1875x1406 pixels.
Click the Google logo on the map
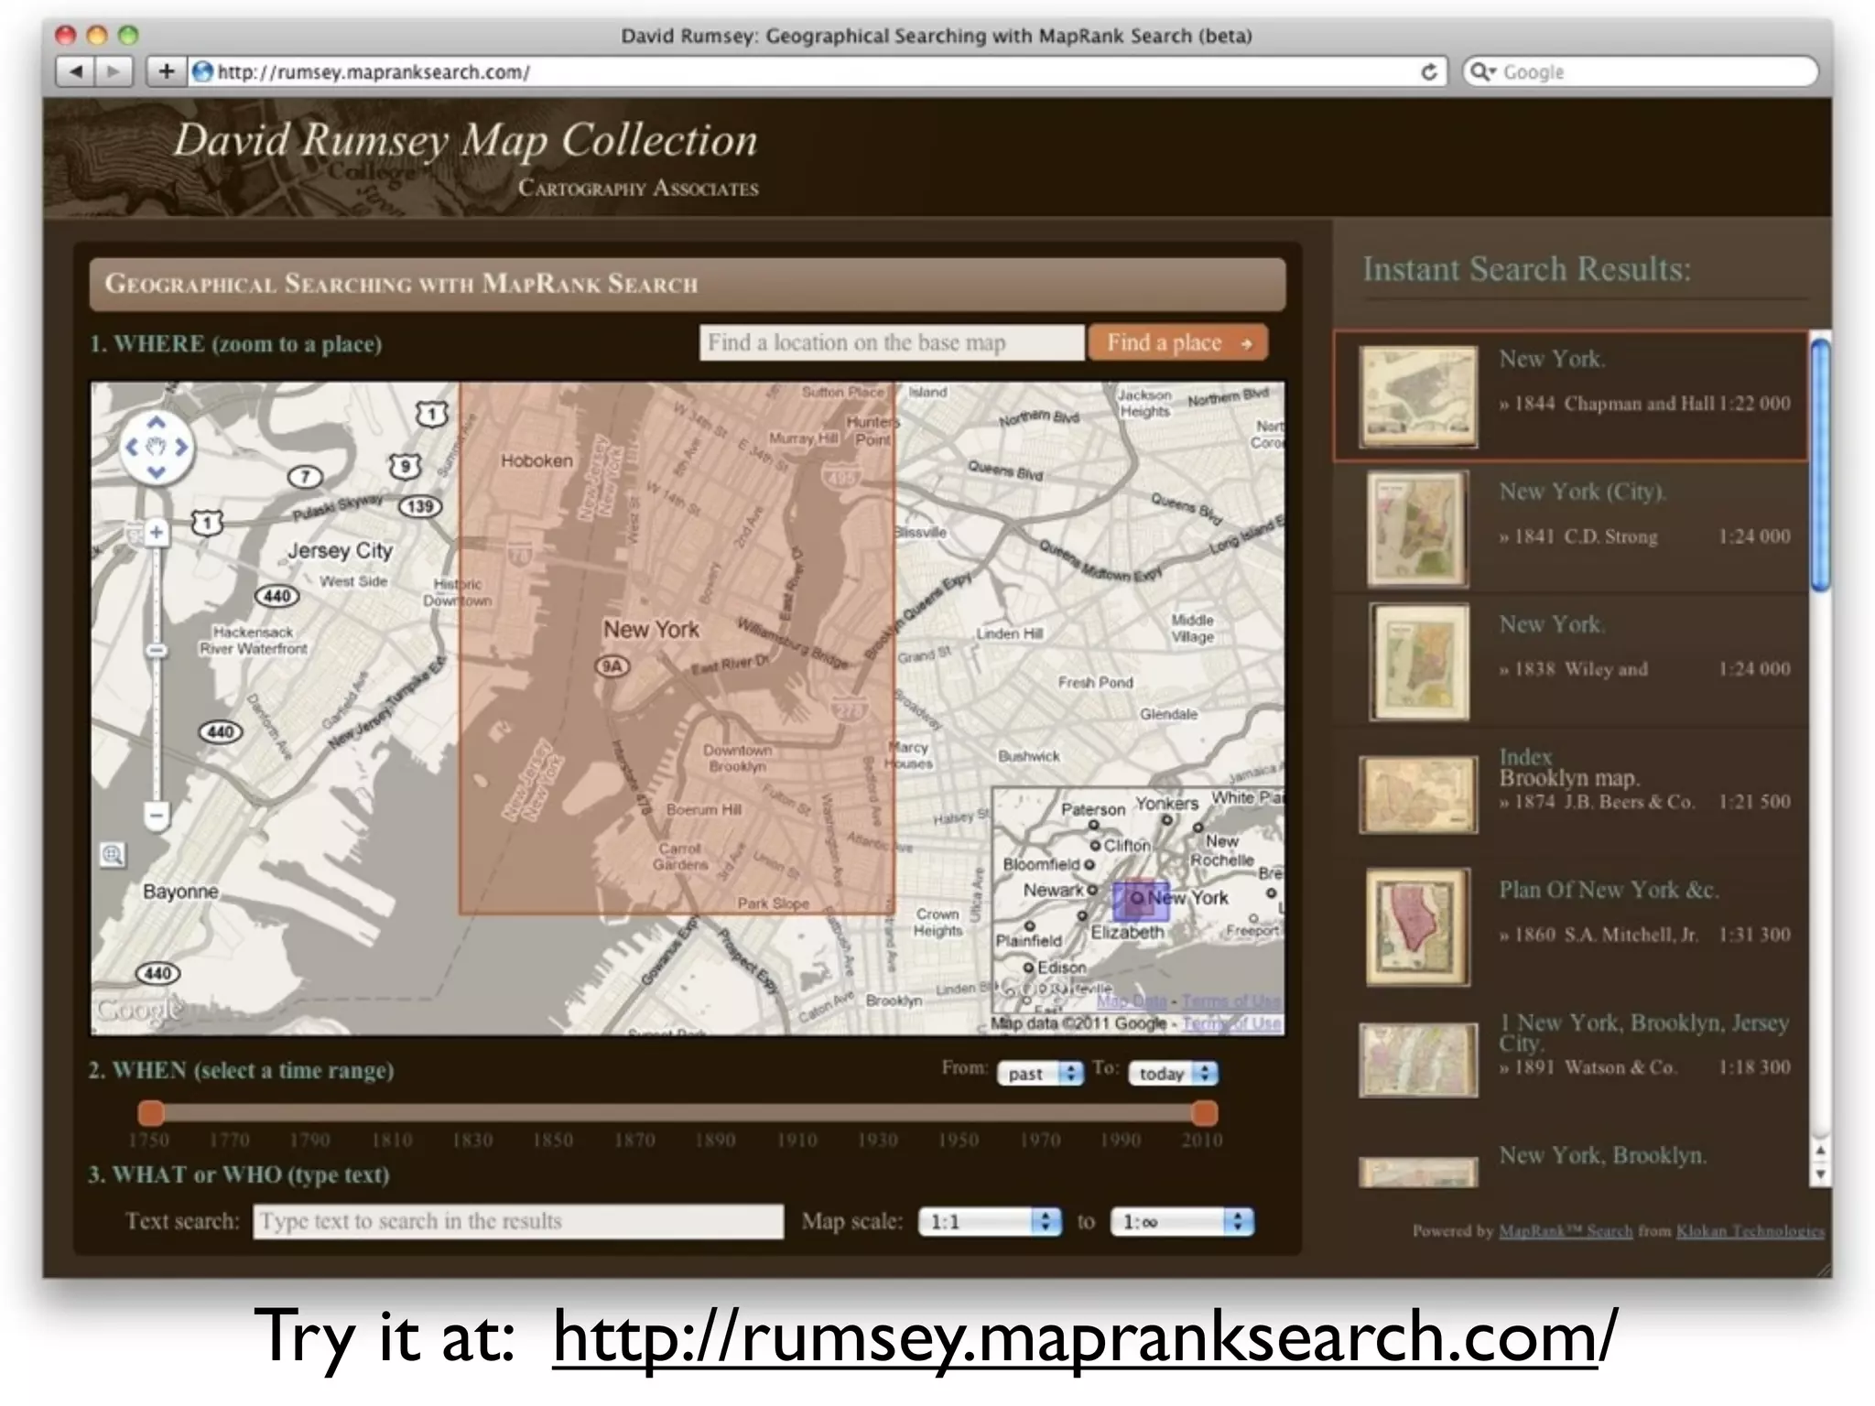pyautogui.click(x=139, y=1010)
